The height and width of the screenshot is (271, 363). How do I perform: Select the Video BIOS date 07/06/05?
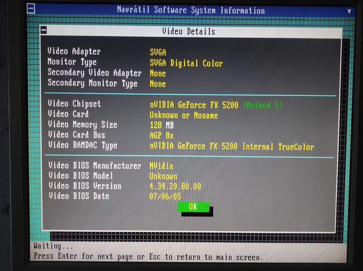click(165, 196)
